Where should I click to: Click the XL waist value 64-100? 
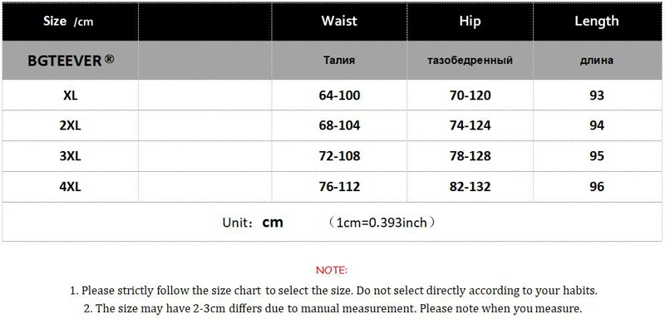(x=339, y=96)
